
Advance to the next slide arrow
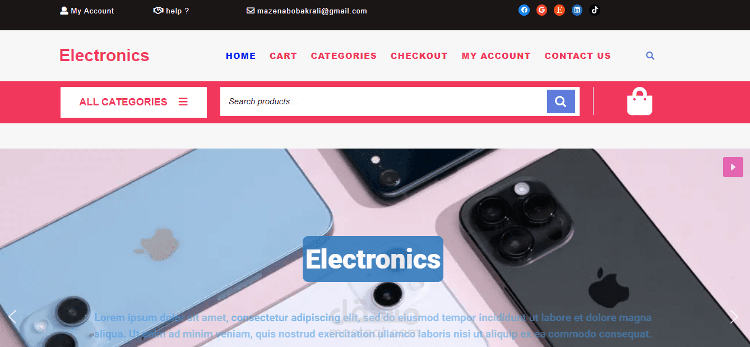(734, 317)
